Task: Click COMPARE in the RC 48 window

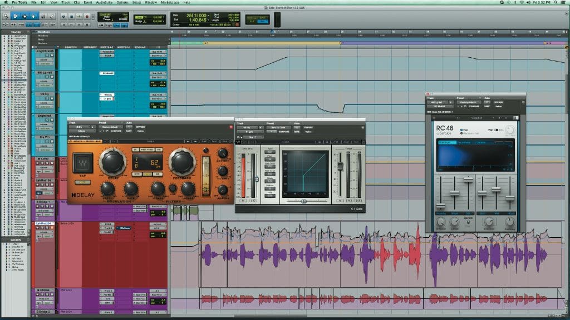Action: 474,106
